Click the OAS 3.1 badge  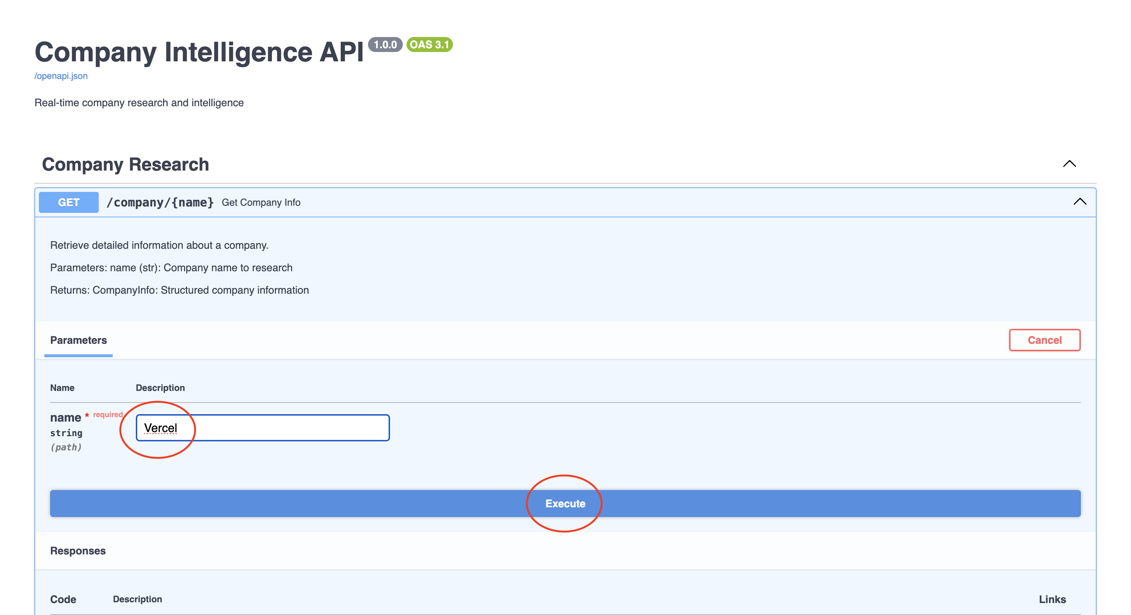pos(429,45)
